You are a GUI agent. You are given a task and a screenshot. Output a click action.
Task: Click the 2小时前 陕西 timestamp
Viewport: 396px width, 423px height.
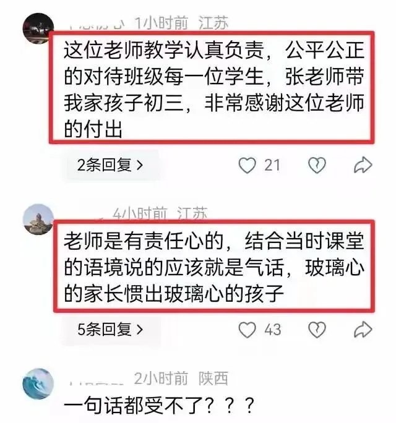coord(181,378)
